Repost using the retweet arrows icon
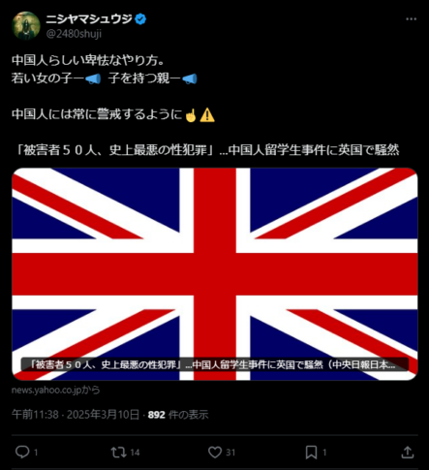The width and height of the screenshot is (429, 470). click(118, 452)
